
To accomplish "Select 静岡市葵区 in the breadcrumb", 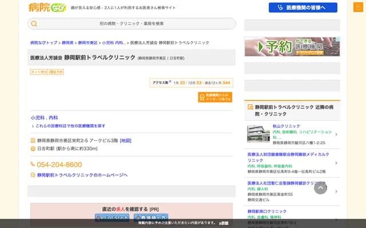I will tap(87, 43).
